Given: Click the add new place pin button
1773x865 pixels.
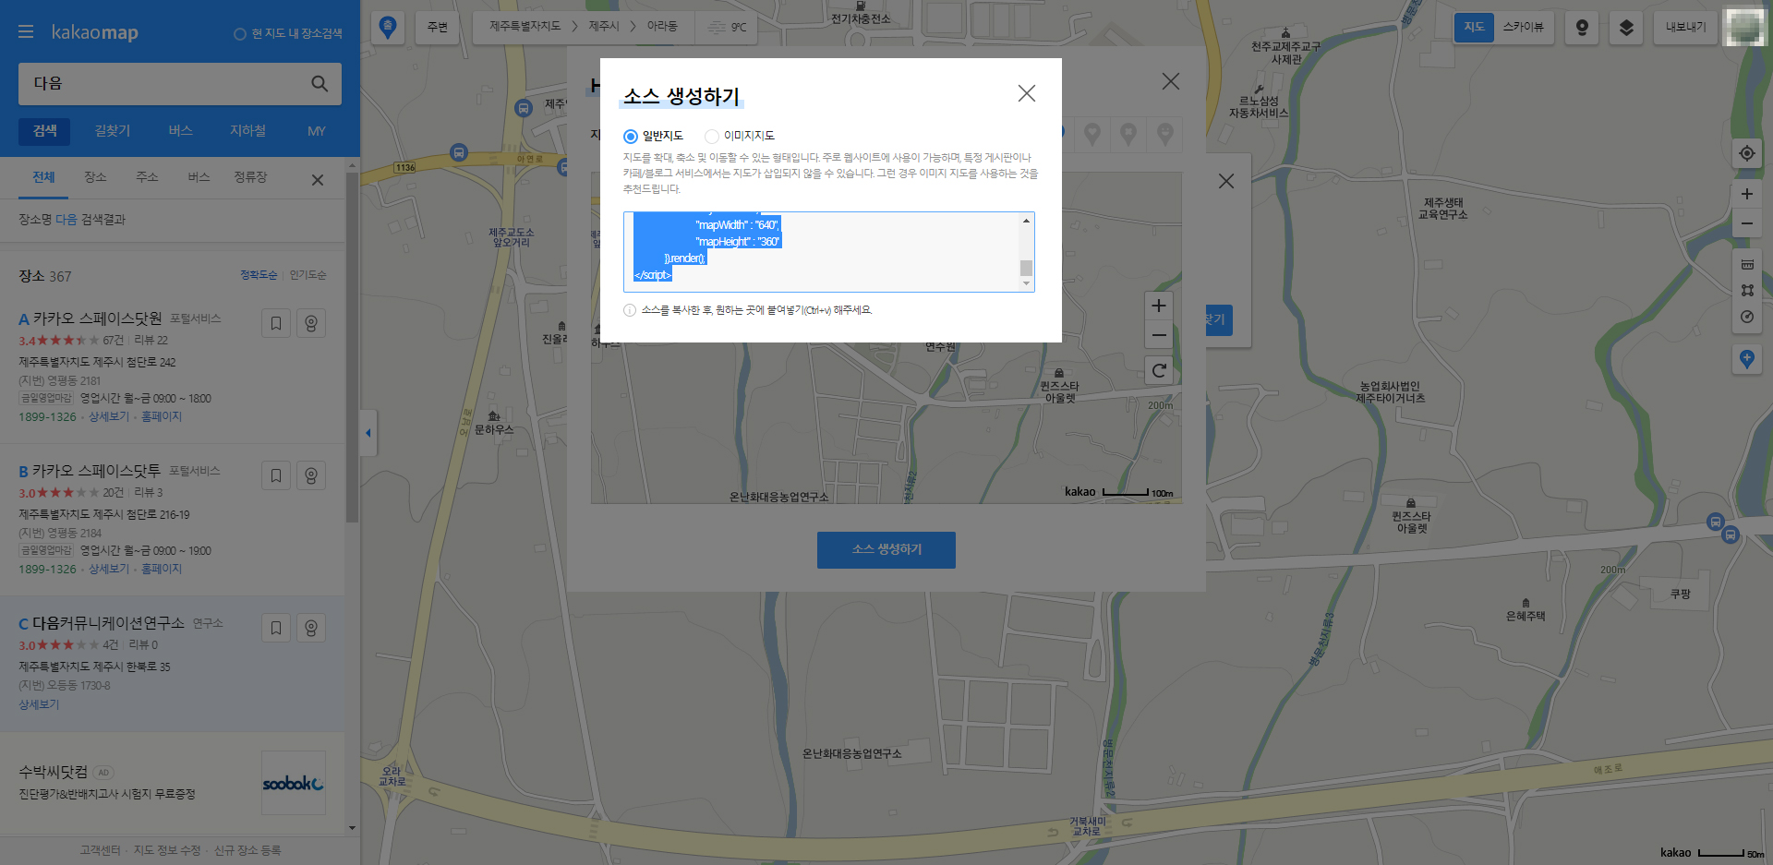Looking at the screenshot, I should (1747, 359).
